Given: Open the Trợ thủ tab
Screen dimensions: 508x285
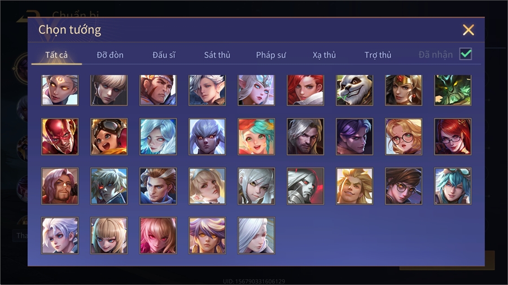Looking at the screenshot, I should coord(378,55).
